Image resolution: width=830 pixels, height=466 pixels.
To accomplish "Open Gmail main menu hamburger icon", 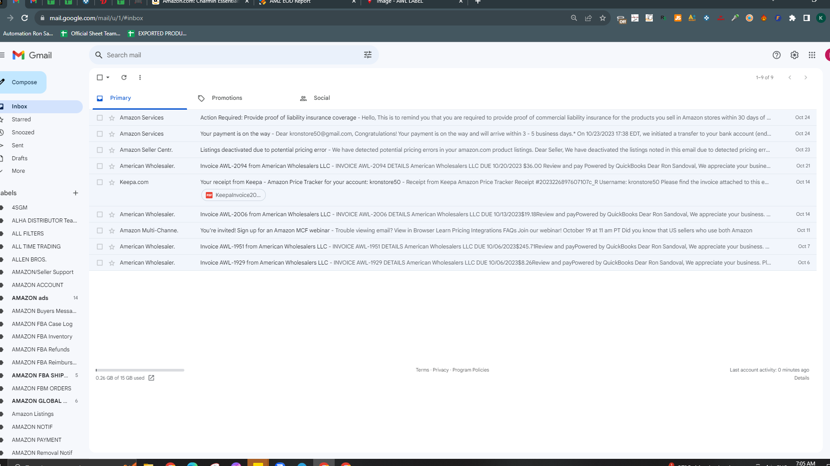I will (2, 55).
